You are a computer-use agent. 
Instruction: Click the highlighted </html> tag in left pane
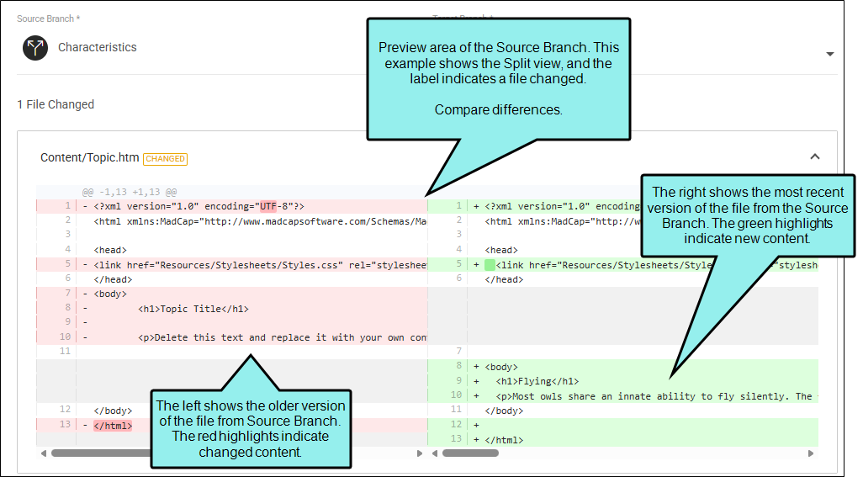(113, 425)
